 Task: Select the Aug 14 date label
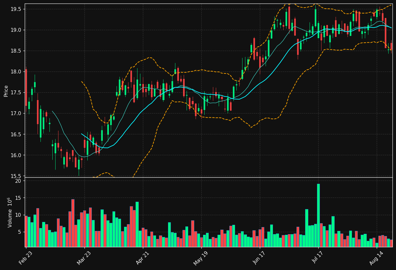pos(376,258)
